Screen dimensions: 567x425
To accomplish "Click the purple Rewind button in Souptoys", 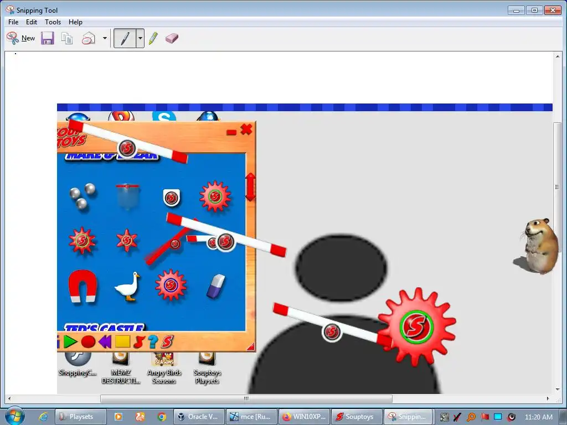I will 105,341.
